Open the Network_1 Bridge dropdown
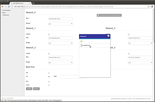The height and width of the screenshot is (102, 155). click(x=60, y=43)
